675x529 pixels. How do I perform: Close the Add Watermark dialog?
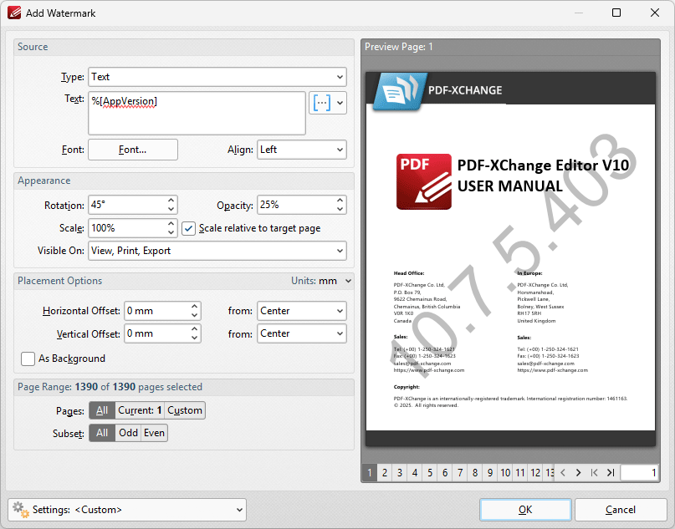(x=655, y=13)
